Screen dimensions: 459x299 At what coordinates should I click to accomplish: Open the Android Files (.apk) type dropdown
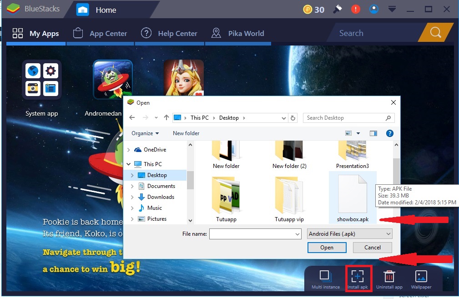tap(349, 234)
